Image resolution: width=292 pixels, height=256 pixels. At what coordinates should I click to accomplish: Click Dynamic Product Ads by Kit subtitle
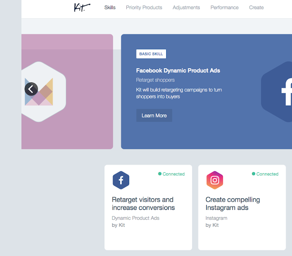click(136, 221)
